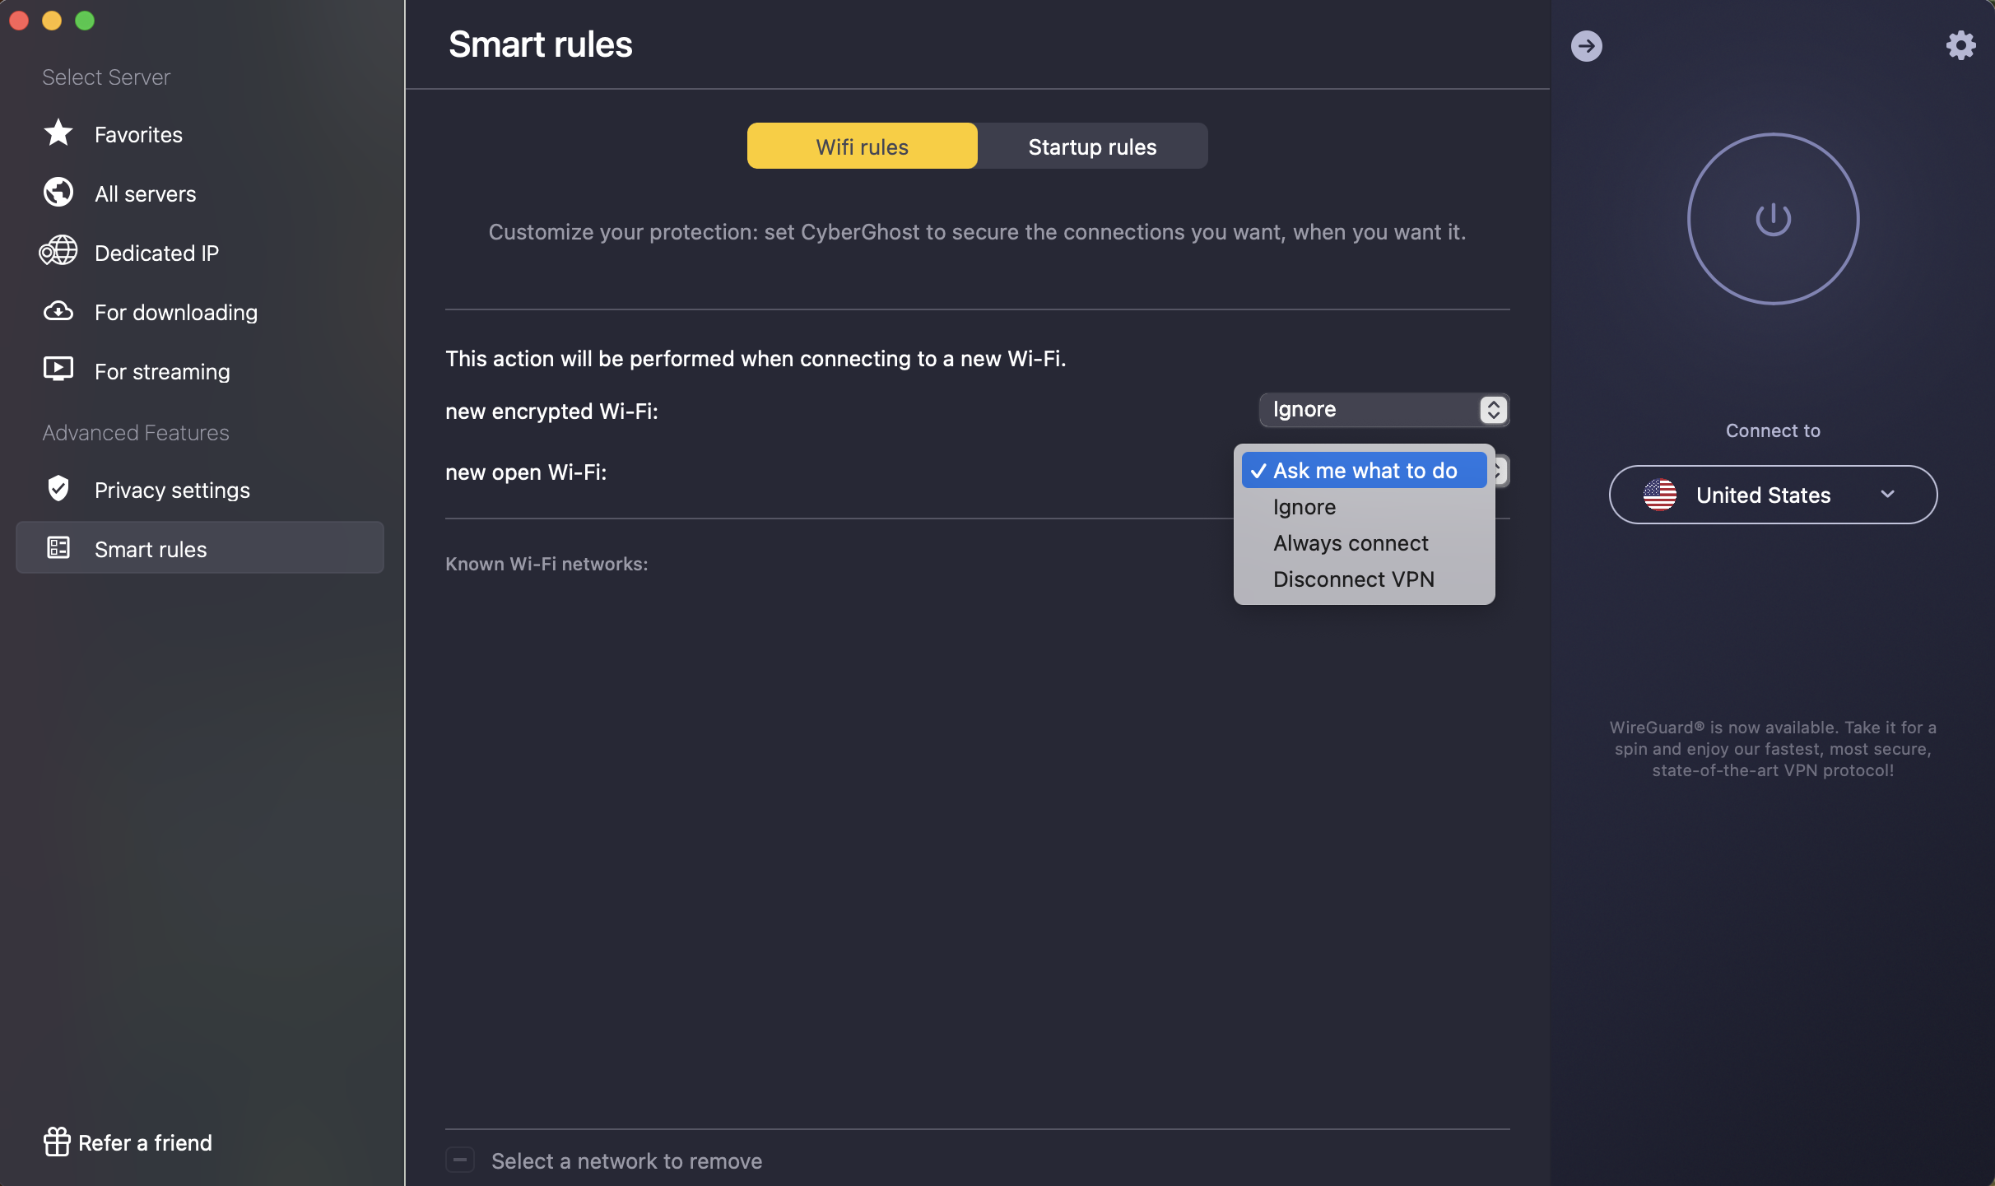Click the minus remove-network button
1995x1186 pixels.
pyautogui.click(x=461, y=1160)
